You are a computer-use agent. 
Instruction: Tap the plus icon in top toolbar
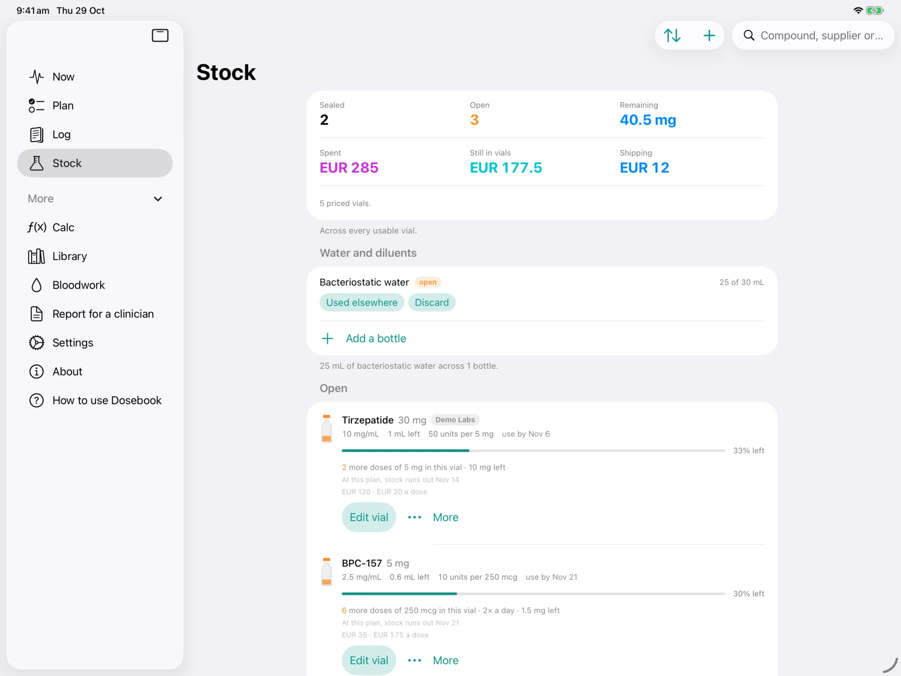coord(709,36)
